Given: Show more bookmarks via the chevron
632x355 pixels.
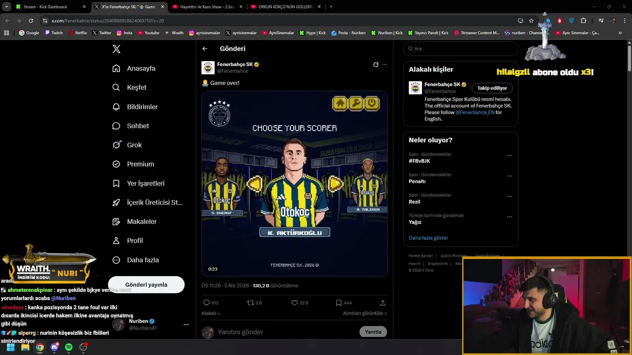Looking at the screenshot, I should coord(620,33).
